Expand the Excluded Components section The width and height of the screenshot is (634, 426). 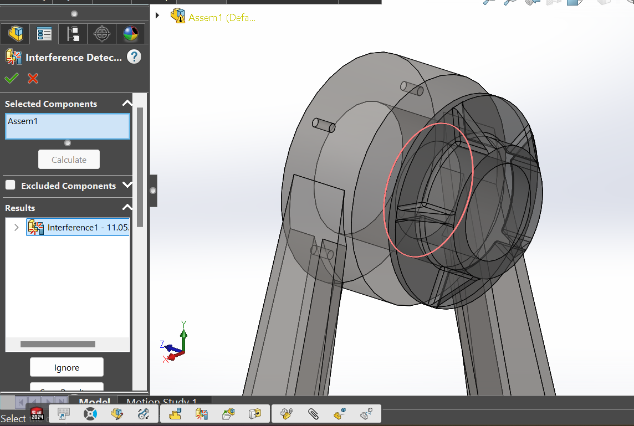pos(127,185)
